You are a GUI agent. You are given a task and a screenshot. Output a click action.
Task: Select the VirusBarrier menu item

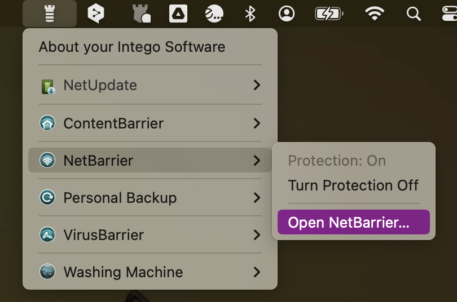pos(150,234)
